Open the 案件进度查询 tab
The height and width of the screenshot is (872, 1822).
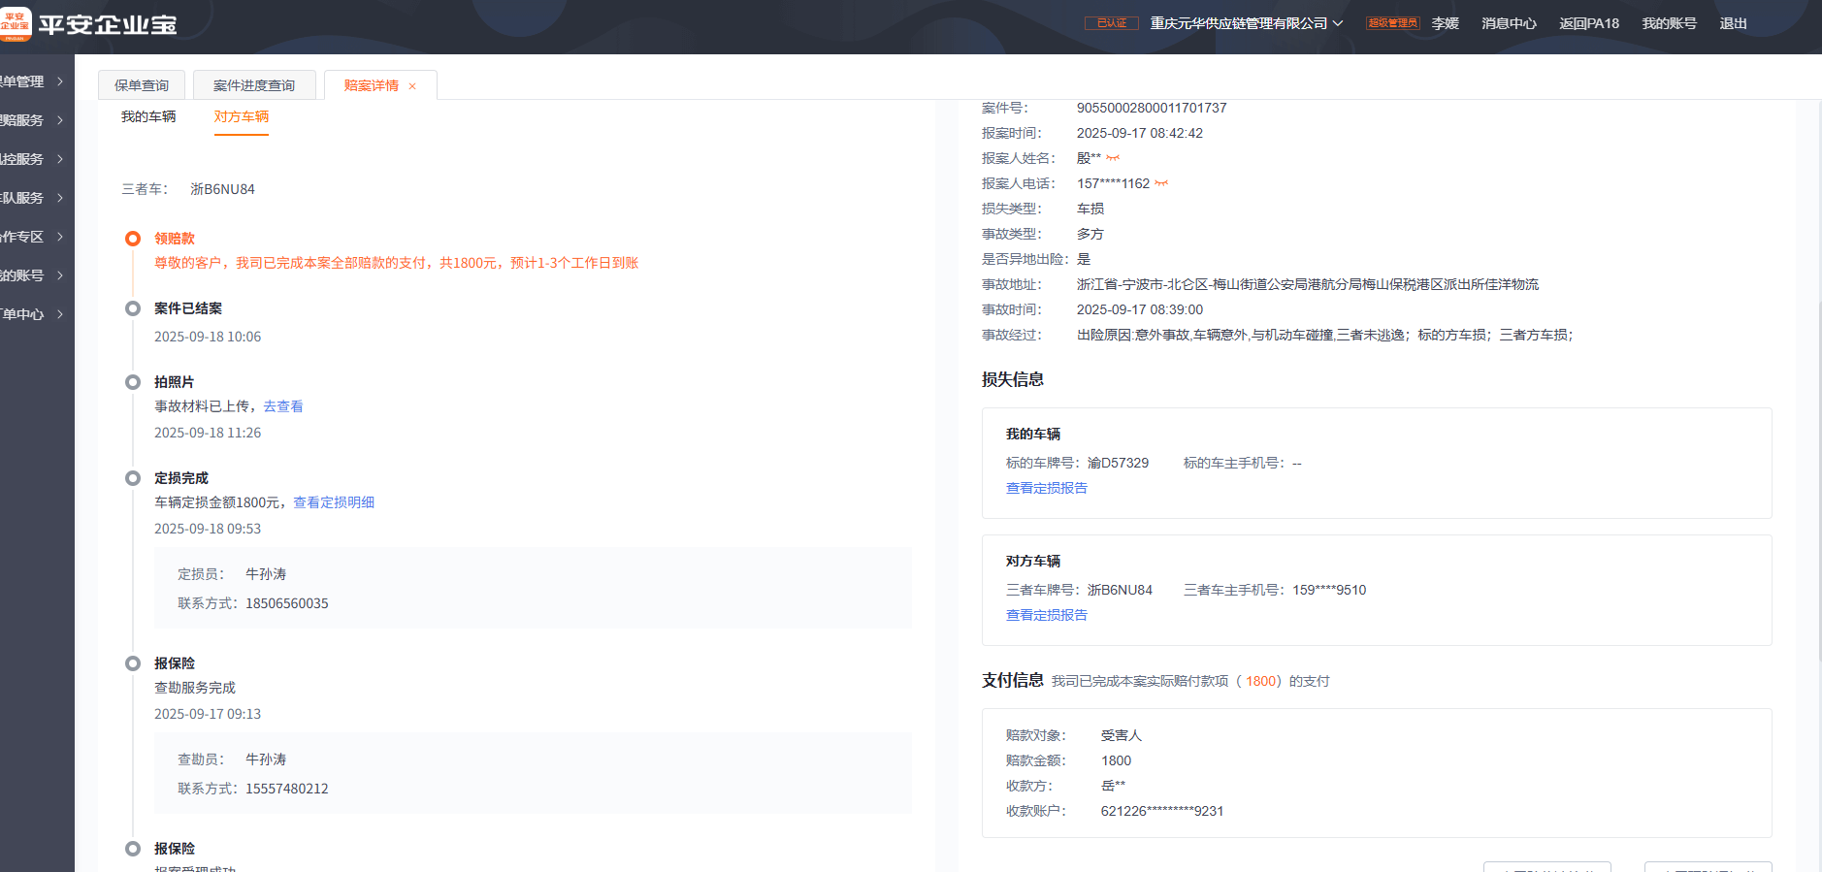click(x=254, y=85)
